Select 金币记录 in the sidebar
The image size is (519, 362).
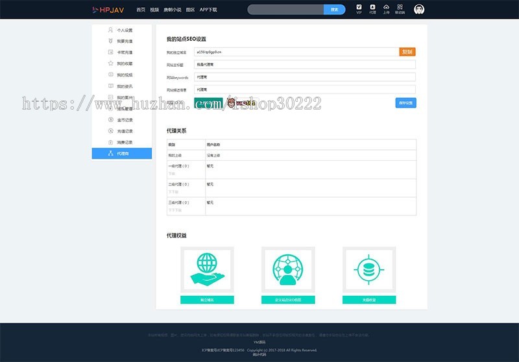[x=122, y=120]
